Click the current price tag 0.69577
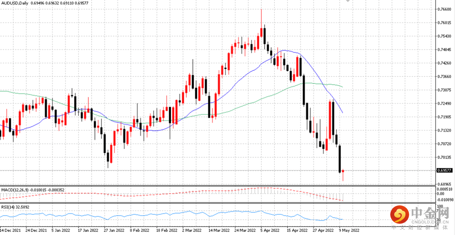 (445, 170)
